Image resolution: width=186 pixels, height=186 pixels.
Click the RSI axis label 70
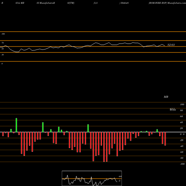[x=3, y=43]
